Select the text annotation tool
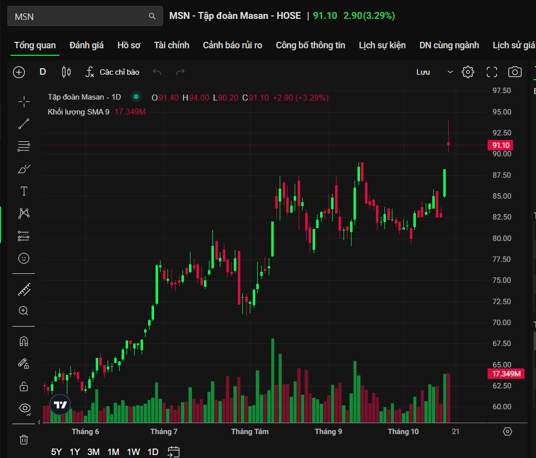This screenshot has height=458, width=536. (24, 191)
